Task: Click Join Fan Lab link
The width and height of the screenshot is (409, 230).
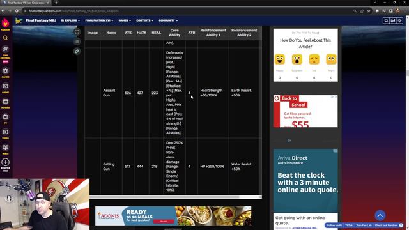Action: (364, 226)
